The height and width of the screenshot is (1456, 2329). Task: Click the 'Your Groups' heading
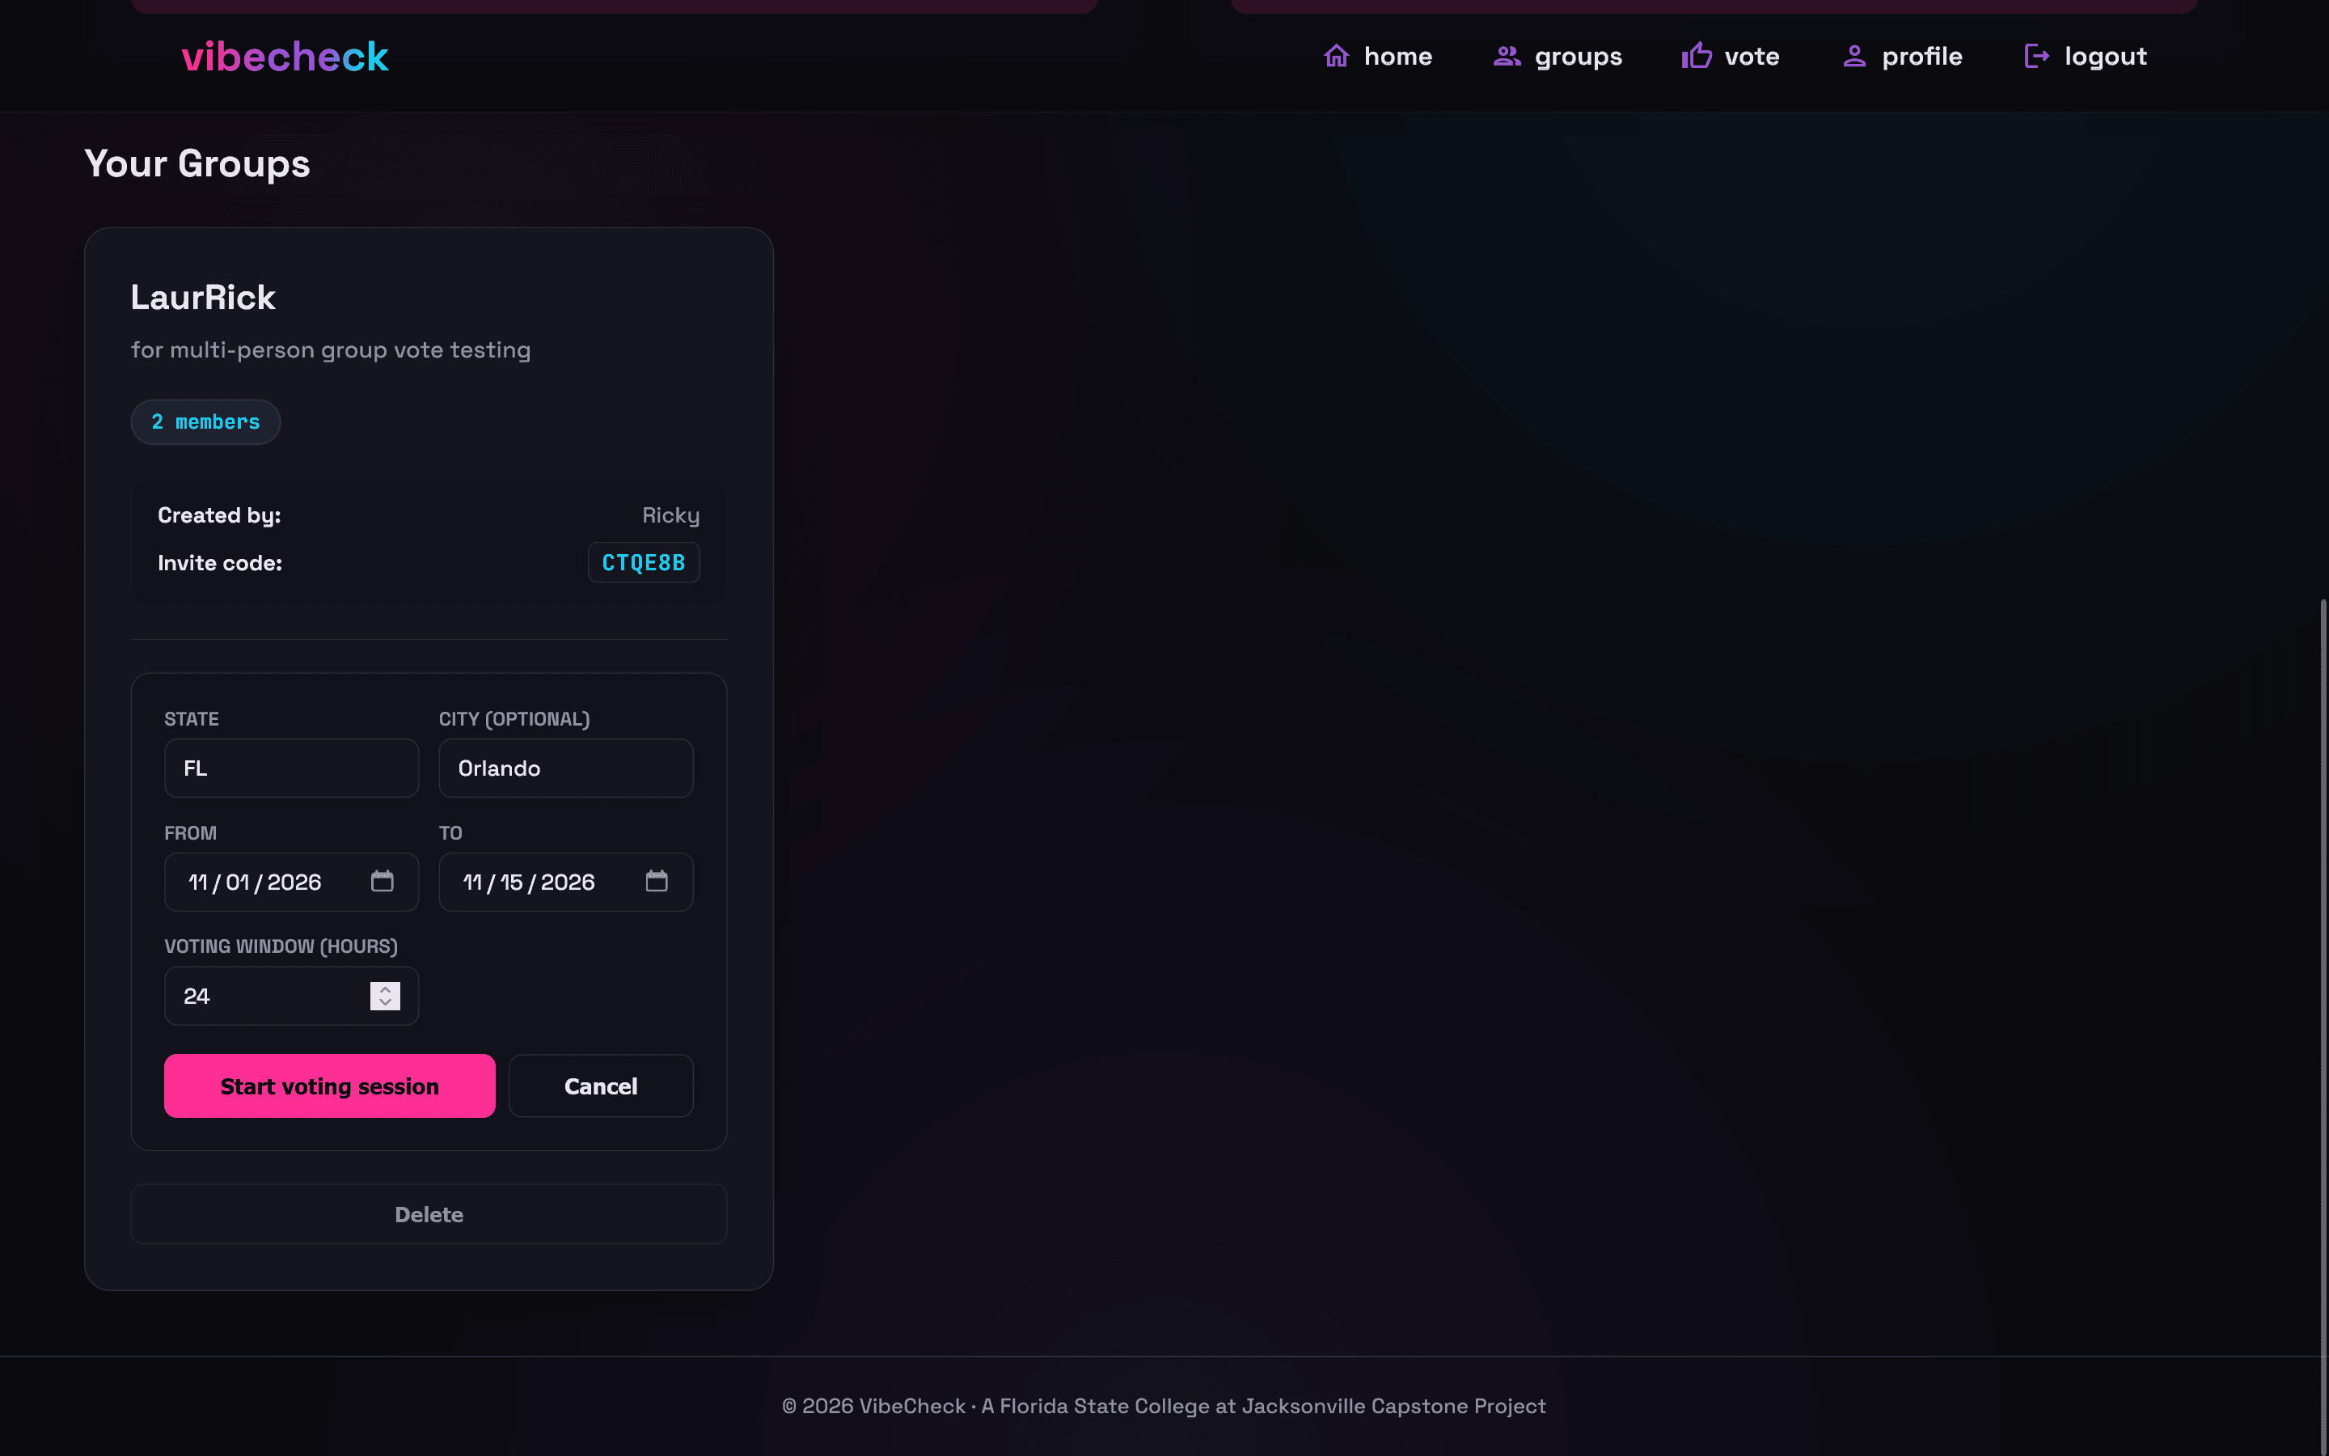[x=197, y=163]
